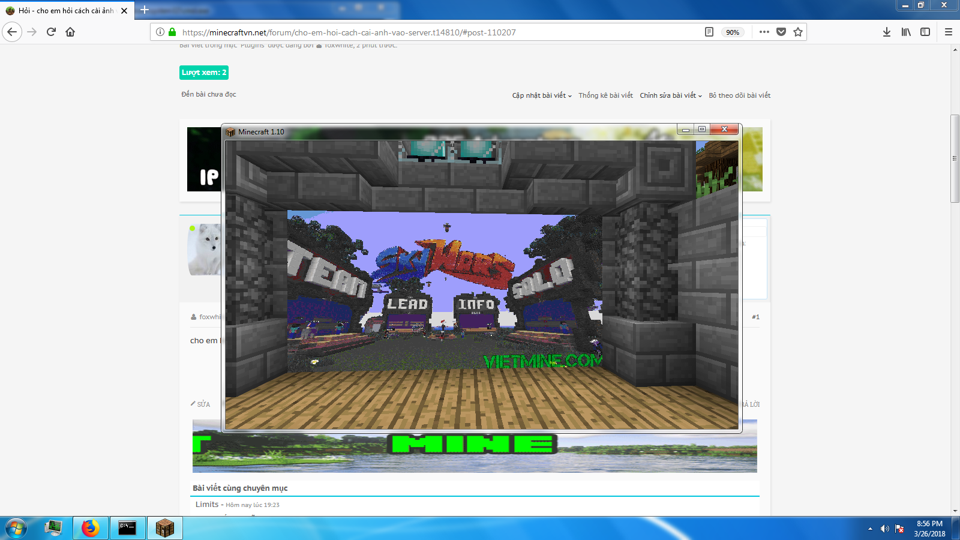Save page to Pocket icon
The height and width of the screenshot is (540, 960).
click(x=781, y=32)
